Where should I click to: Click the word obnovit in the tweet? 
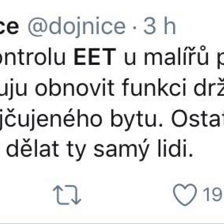[75, 87]
